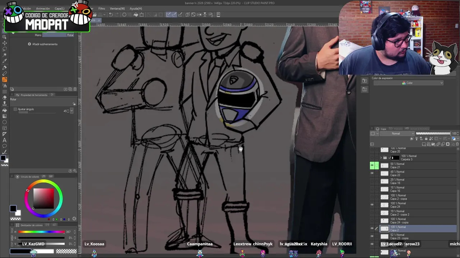Open the Ayuda(H) menu
Screen dimensions: 460x258
pos(136,8)
